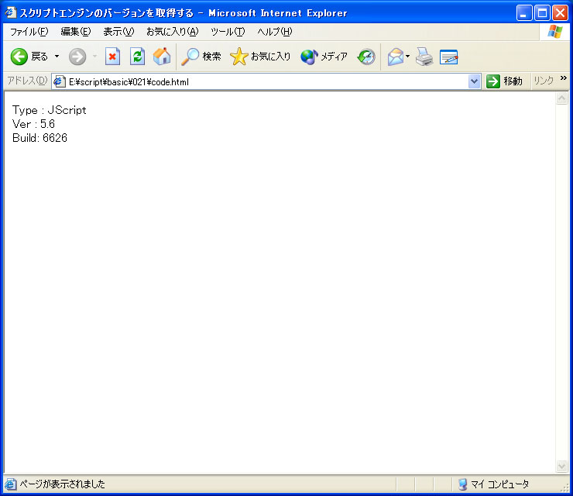
Task: Click the scrollbar down arrow
Action: [x=561, y=466]
